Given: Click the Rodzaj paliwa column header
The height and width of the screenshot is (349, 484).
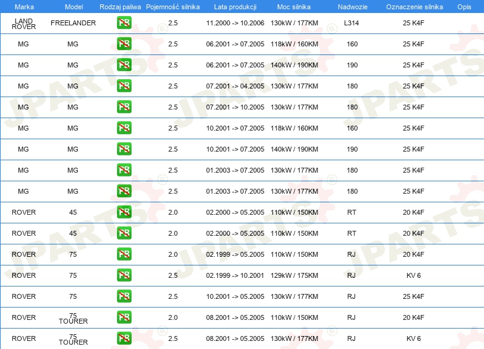Looking at the screenshot, I should pyautogui.click(x=120, y=7).
